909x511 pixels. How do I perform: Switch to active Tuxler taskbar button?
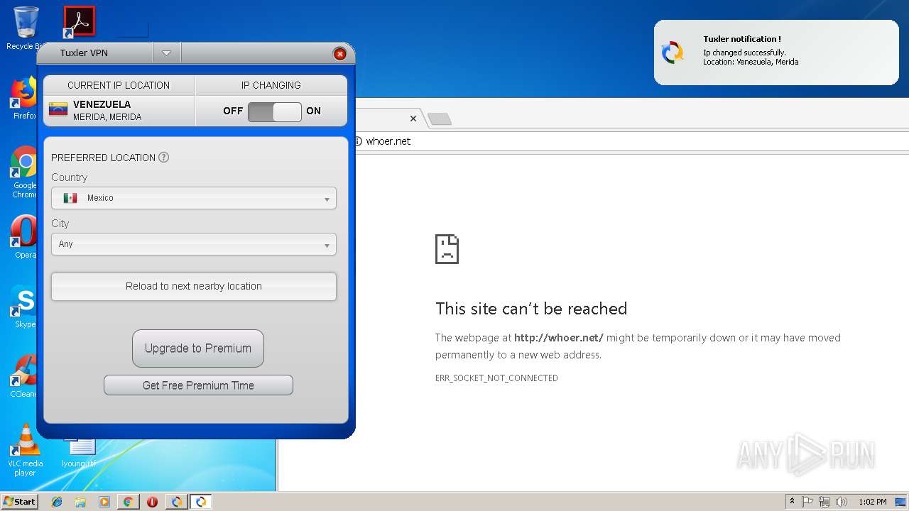click(201, 502)
